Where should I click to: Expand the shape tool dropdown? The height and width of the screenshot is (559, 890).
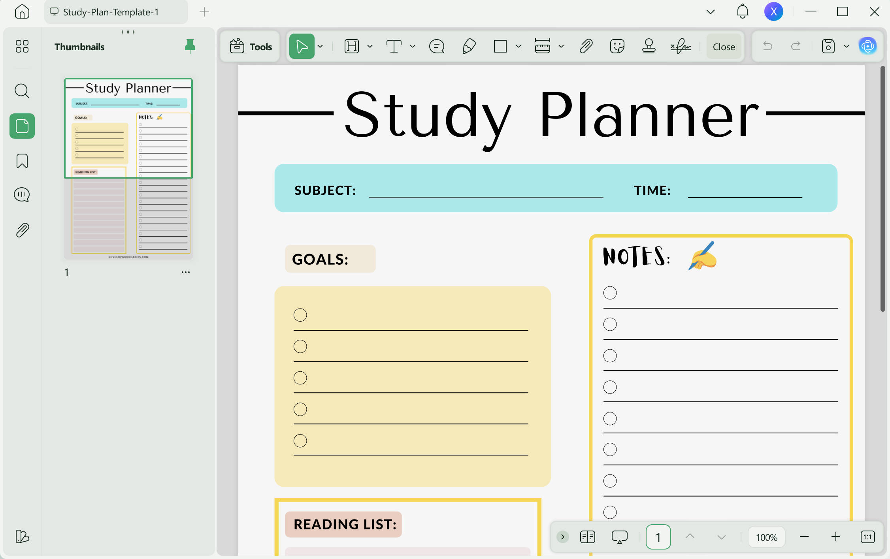pos(519,47)
